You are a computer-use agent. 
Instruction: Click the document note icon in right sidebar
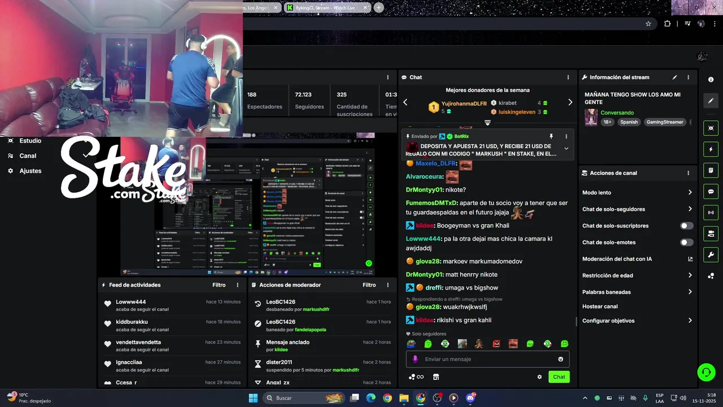[x=711, y=170]
